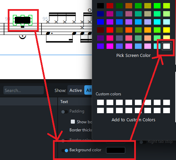Show All properties
The height and width of the screenshot is (160, 176).
[89, 90]
